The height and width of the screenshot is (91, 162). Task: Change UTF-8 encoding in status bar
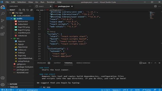point(126,90)
